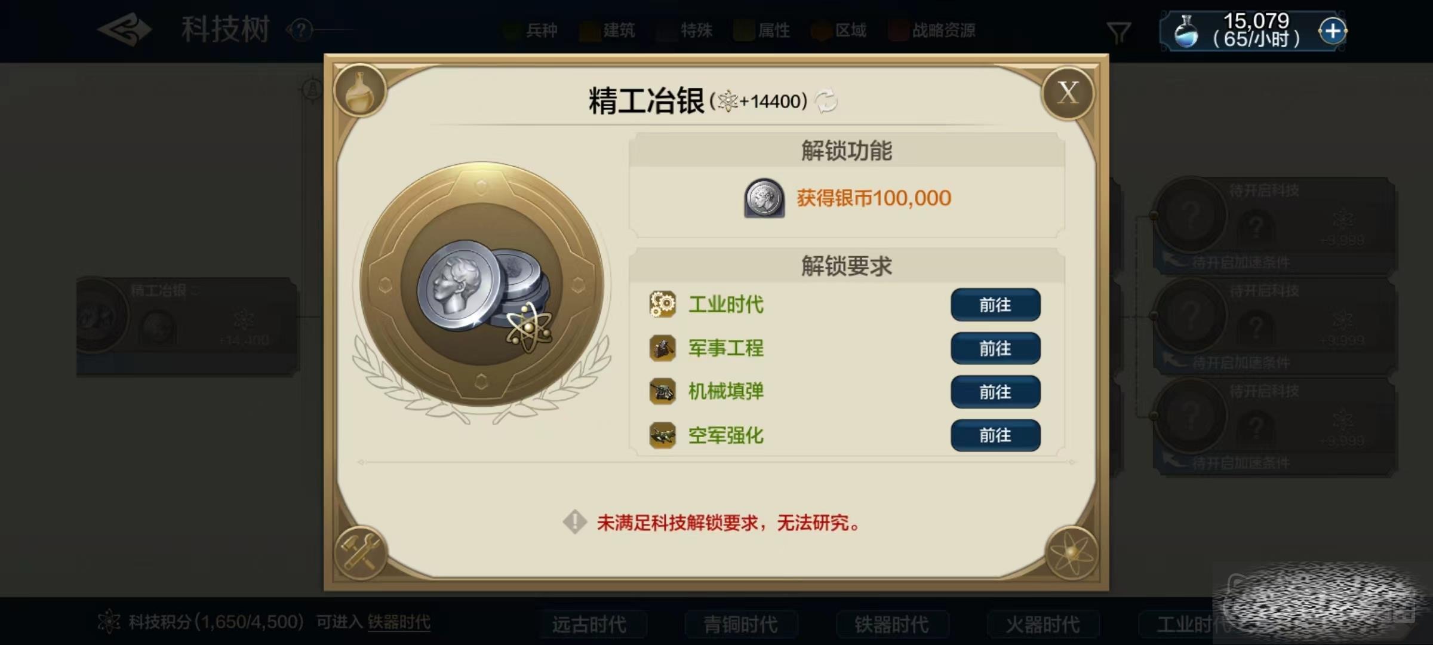This screenshot has width=1433, height=645.
Task: Switch to the 青铜时代 era tab
Action: [x=741, y=625]
